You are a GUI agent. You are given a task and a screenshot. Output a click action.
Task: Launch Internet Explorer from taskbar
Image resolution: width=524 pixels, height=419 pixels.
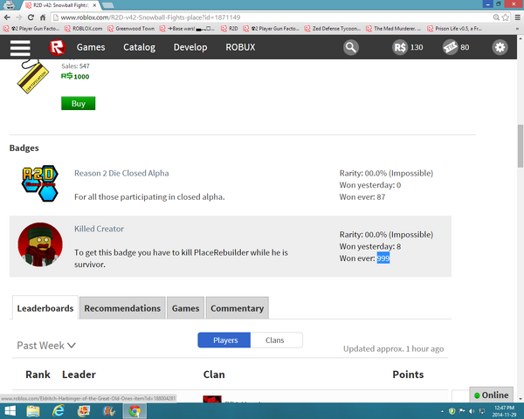tap(59, 411)
